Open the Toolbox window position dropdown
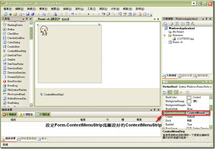The width and height of the screenshot is (215, 149). pos(23,19)
